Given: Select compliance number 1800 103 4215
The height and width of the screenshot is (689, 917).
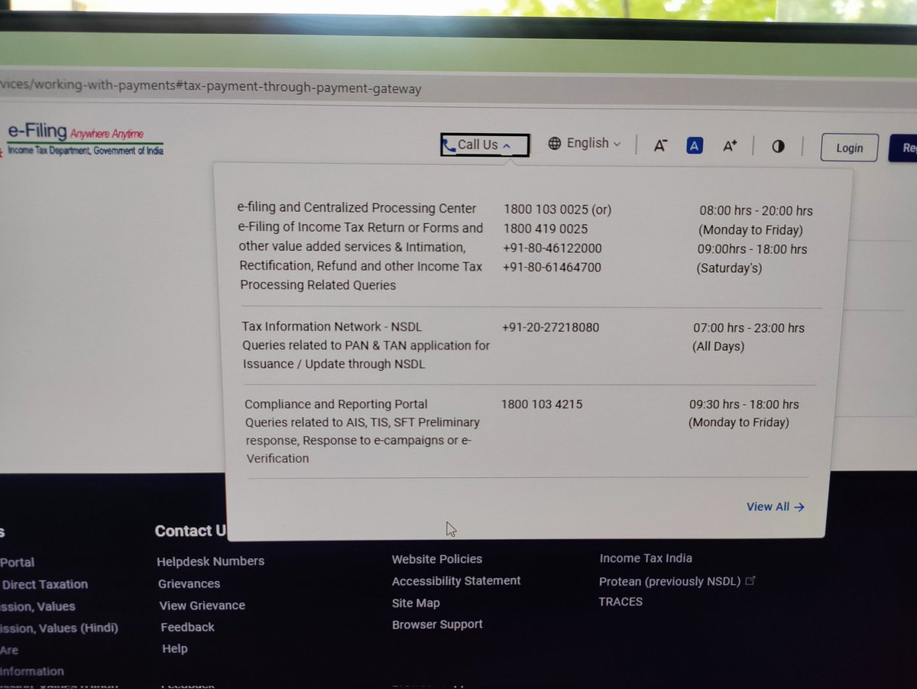Looking at the screenshot, I should (541, 404).
